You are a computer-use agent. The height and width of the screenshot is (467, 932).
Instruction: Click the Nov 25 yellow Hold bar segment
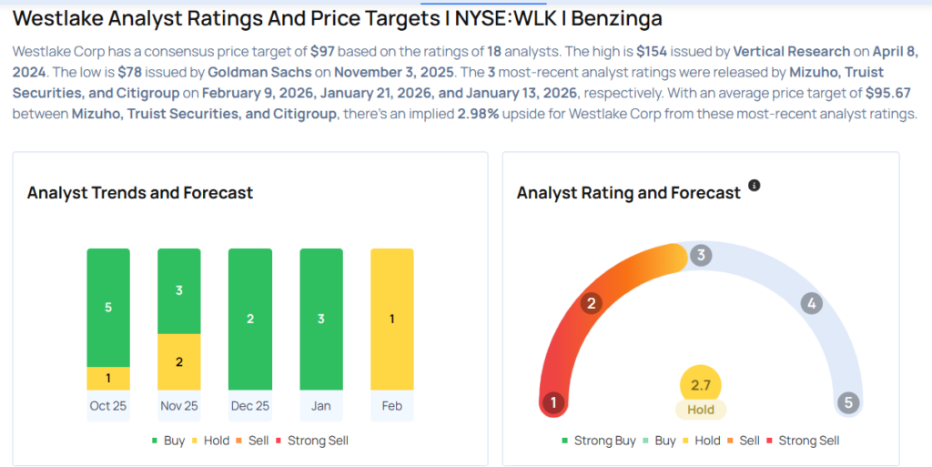coord(179,361)
